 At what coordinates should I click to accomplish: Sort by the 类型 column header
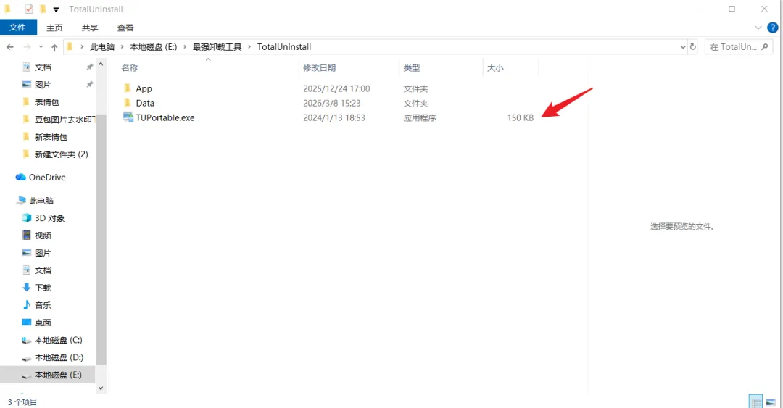412,68
